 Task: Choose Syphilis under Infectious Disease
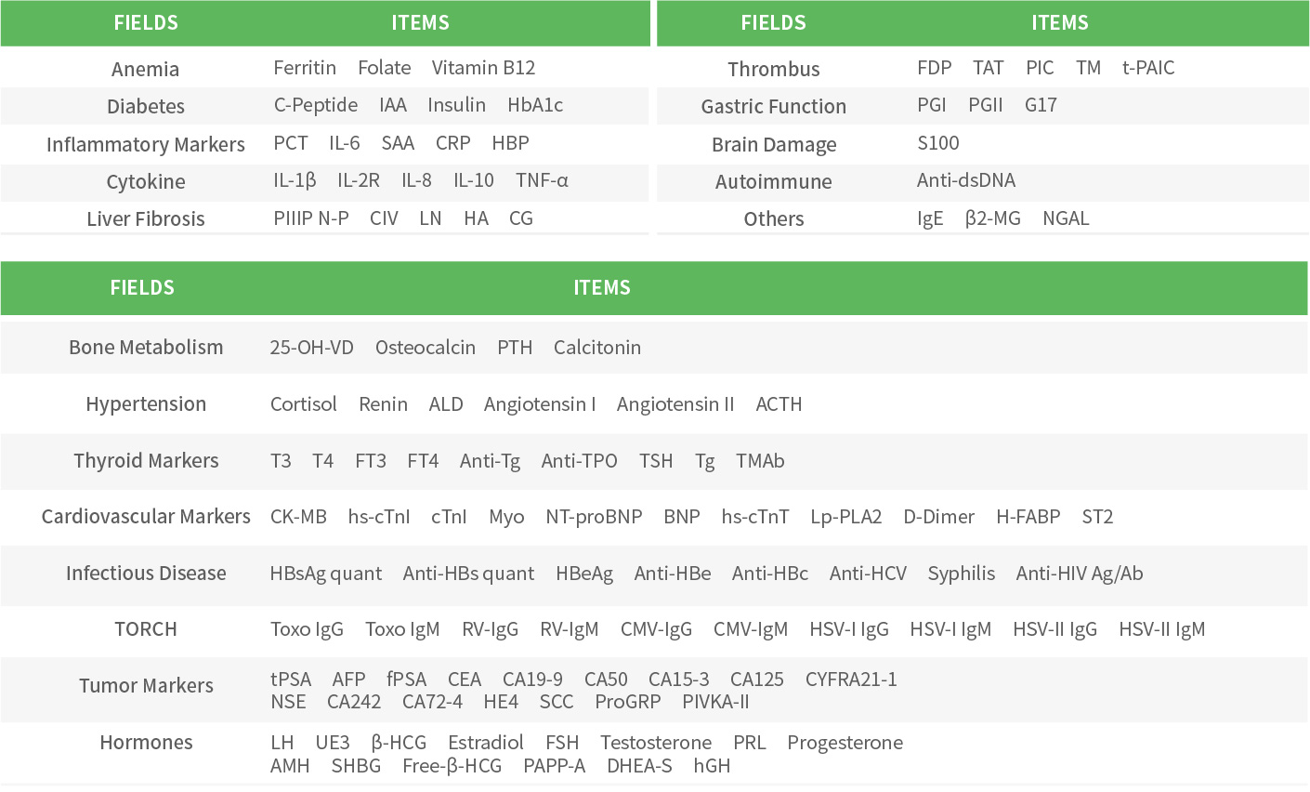[x=961, y=574]
